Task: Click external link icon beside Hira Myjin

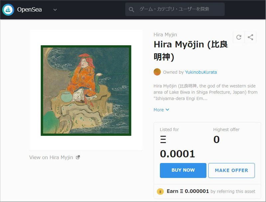Action: click(78, 157)
